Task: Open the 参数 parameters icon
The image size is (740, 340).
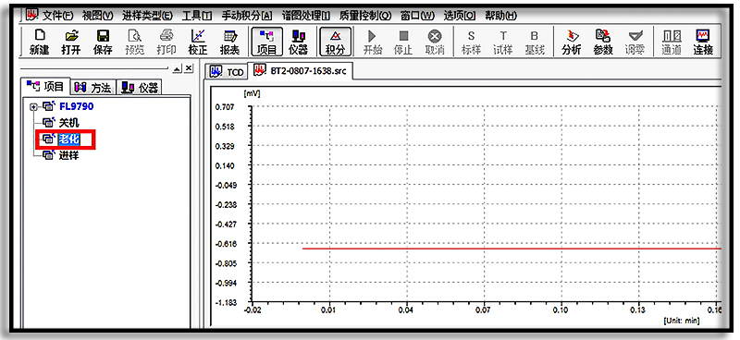Action: [x=603, y=42]
